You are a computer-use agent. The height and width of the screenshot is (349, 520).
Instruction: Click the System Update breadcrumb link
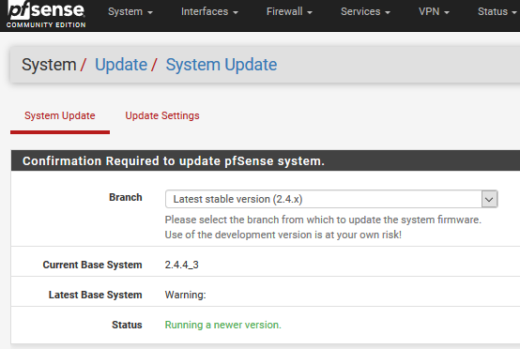click(222, 65)
